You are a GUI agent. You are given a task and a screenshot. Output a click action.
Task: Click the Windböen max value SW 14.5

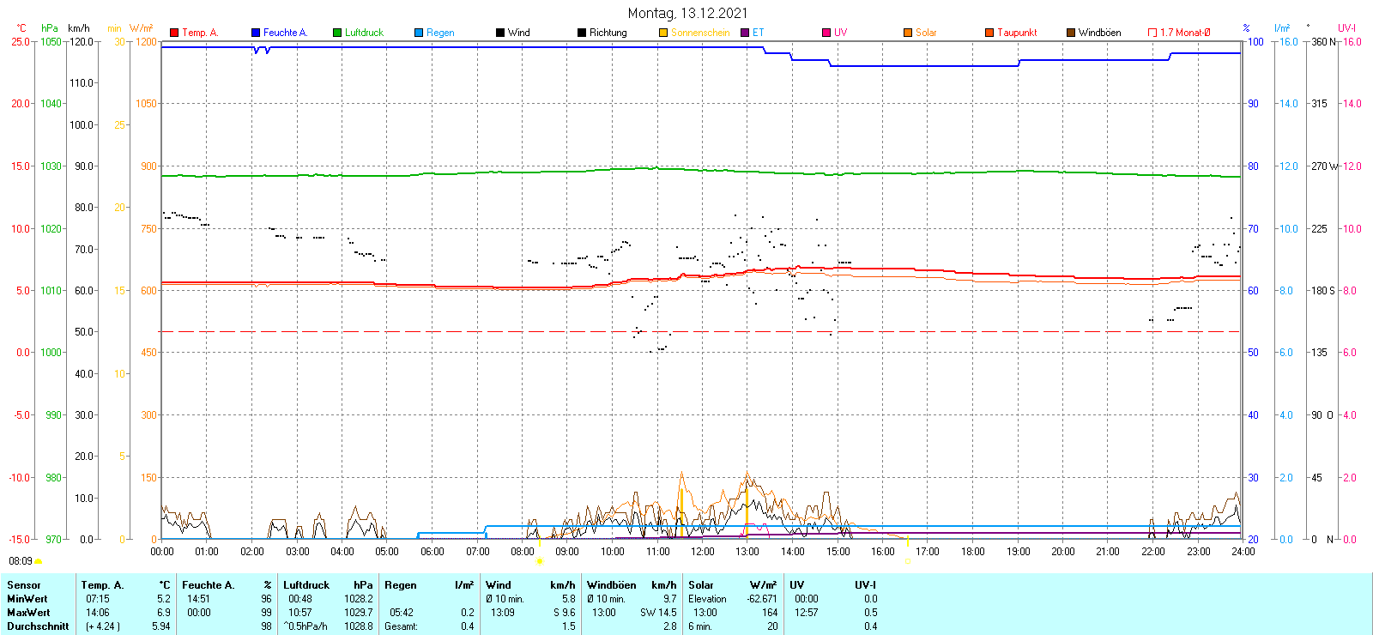pos(658,613)
